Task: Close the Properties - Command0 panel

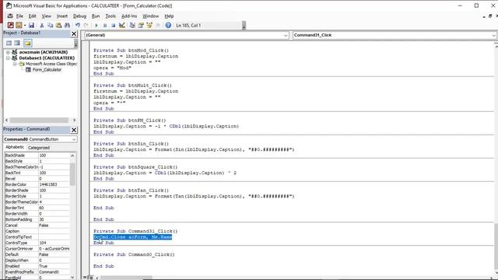Action: coord(74,130)
